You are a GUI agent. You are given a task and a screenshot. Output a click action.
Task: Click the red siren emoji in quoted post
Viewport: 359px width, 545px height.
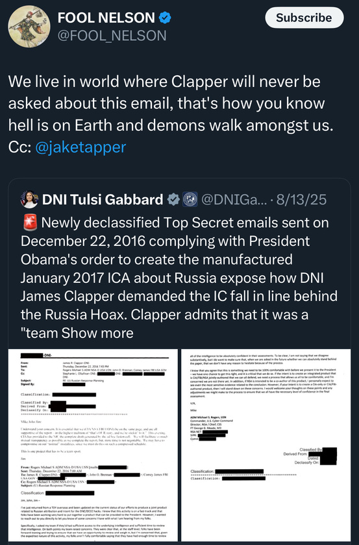point(30,223)
